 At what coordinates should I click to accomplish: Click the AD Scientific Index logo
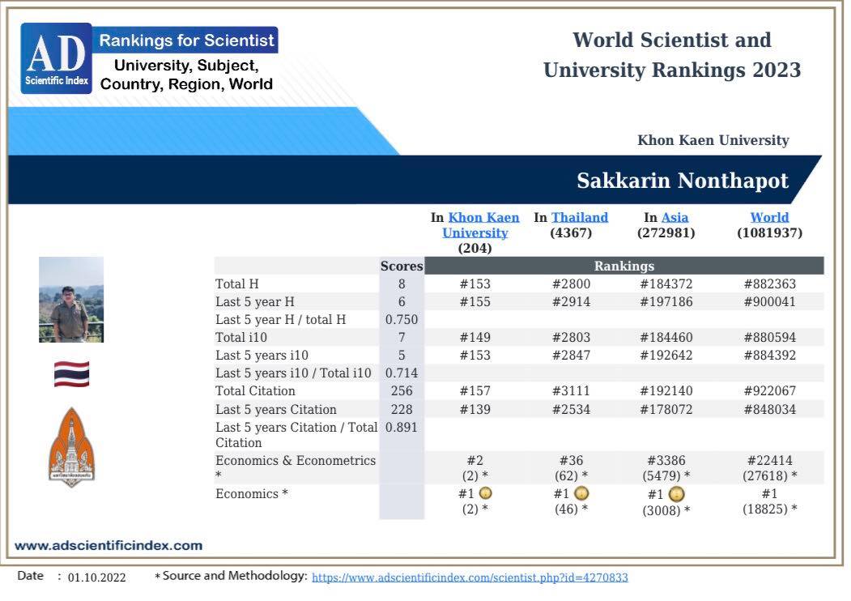[57, 58]
